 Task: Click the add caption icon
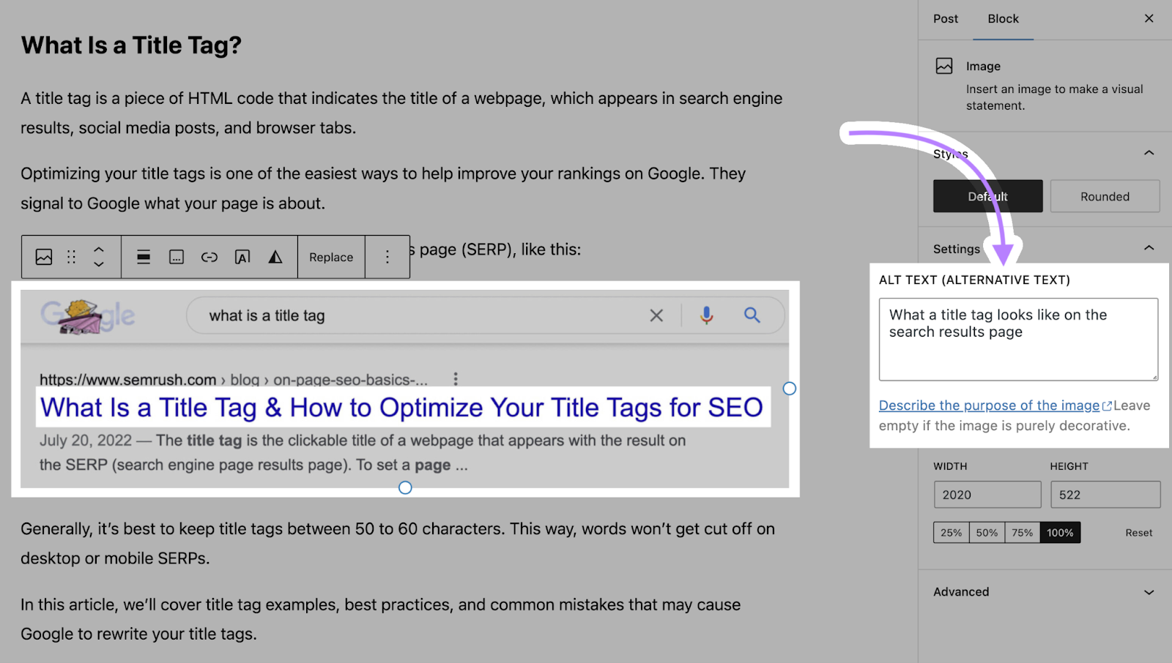coord(177,257)
